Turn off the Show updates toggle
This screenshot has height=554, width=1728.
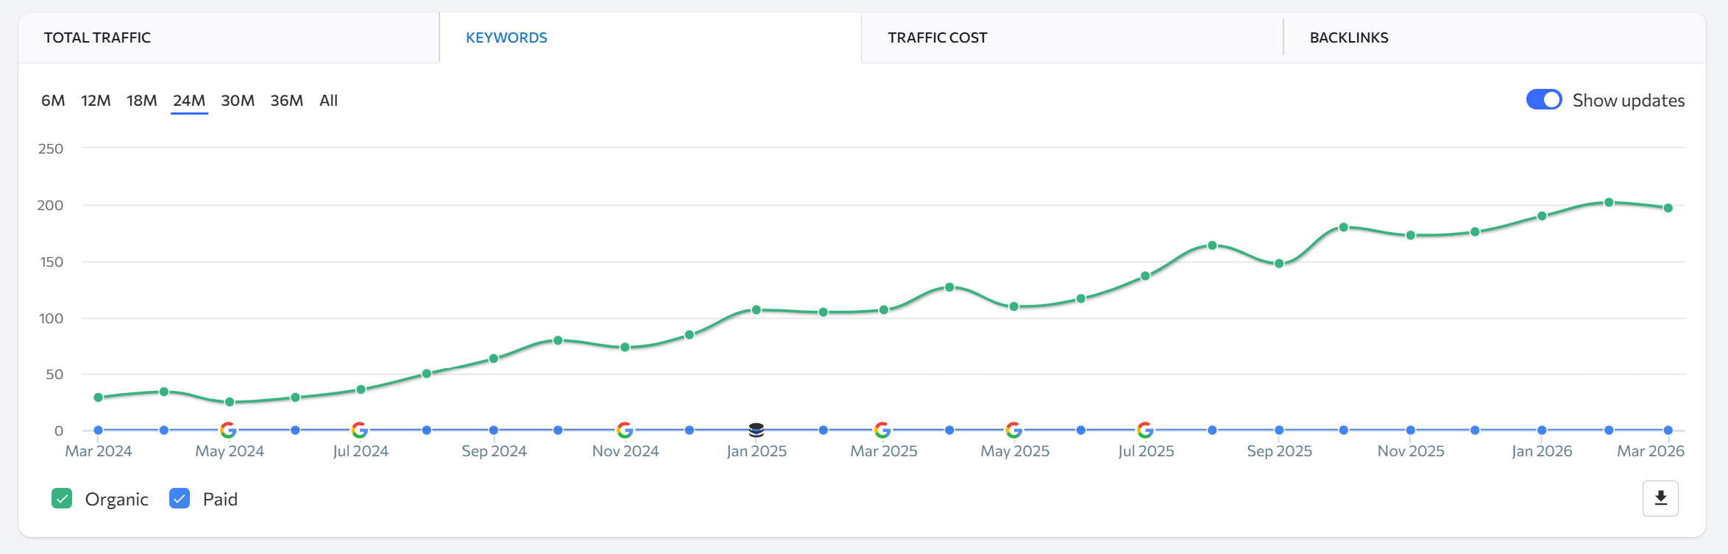pos(1543,100)
